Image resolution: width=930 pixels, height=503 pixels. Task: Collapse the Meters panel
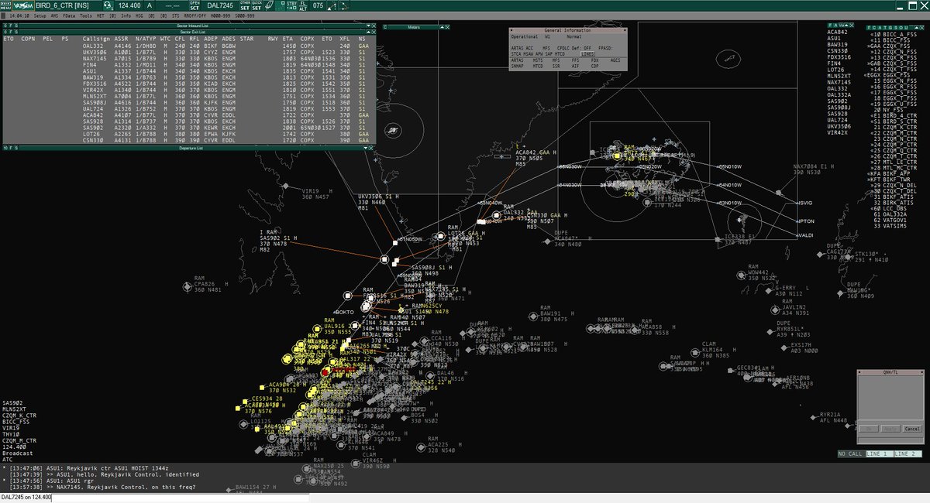point(442,27)
